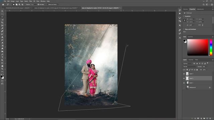Select the Rectangle shape tool
The width and height of the screenshot is (214, 120).
tap(2, 63)
